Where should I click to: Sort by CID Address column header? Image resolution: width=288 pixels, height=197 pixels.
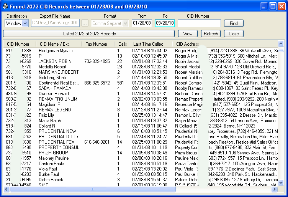225,44
